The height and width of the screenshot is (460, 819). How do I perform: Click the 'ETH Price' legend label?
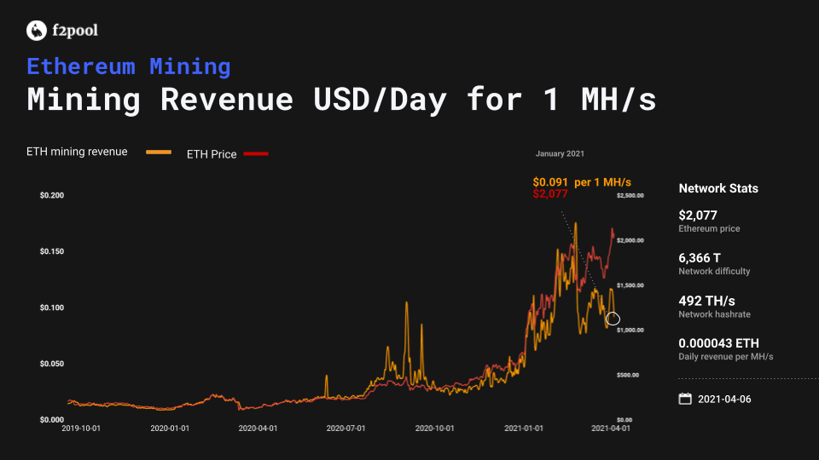pyautogui.click(x=212, y=154)
